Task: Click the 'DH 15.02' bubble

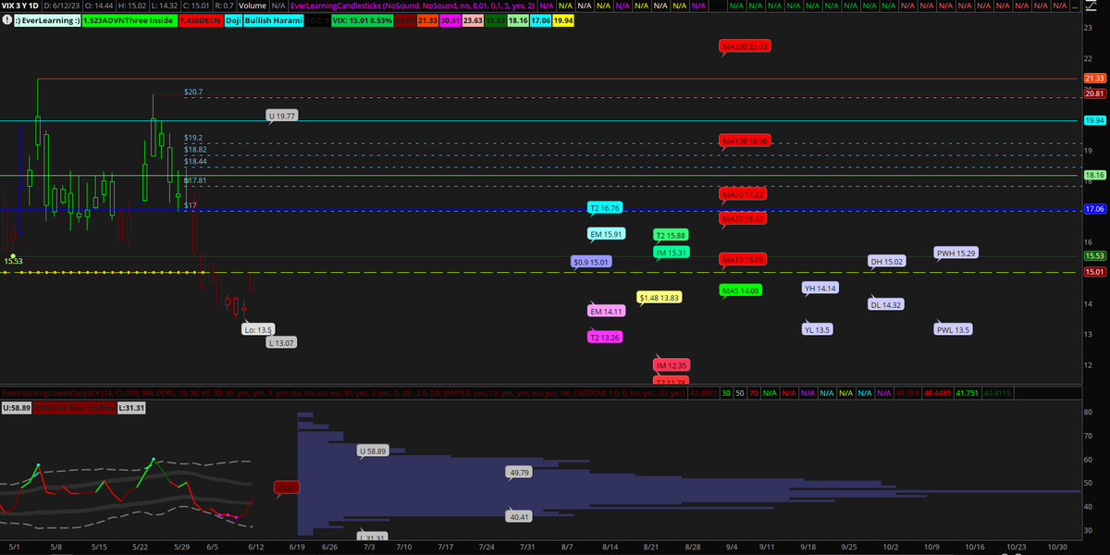Action: pos(887,263)
